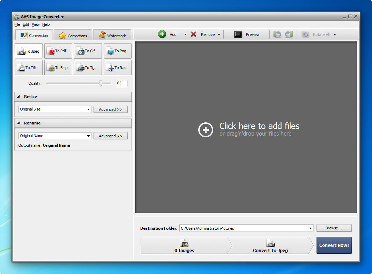Choose the To Pdf output format

tap(58, 51)
